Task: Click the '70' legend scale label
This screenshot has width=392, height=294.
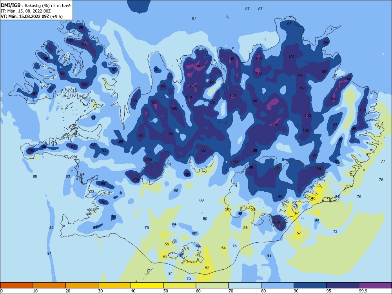Action: [x=231, y=291]
